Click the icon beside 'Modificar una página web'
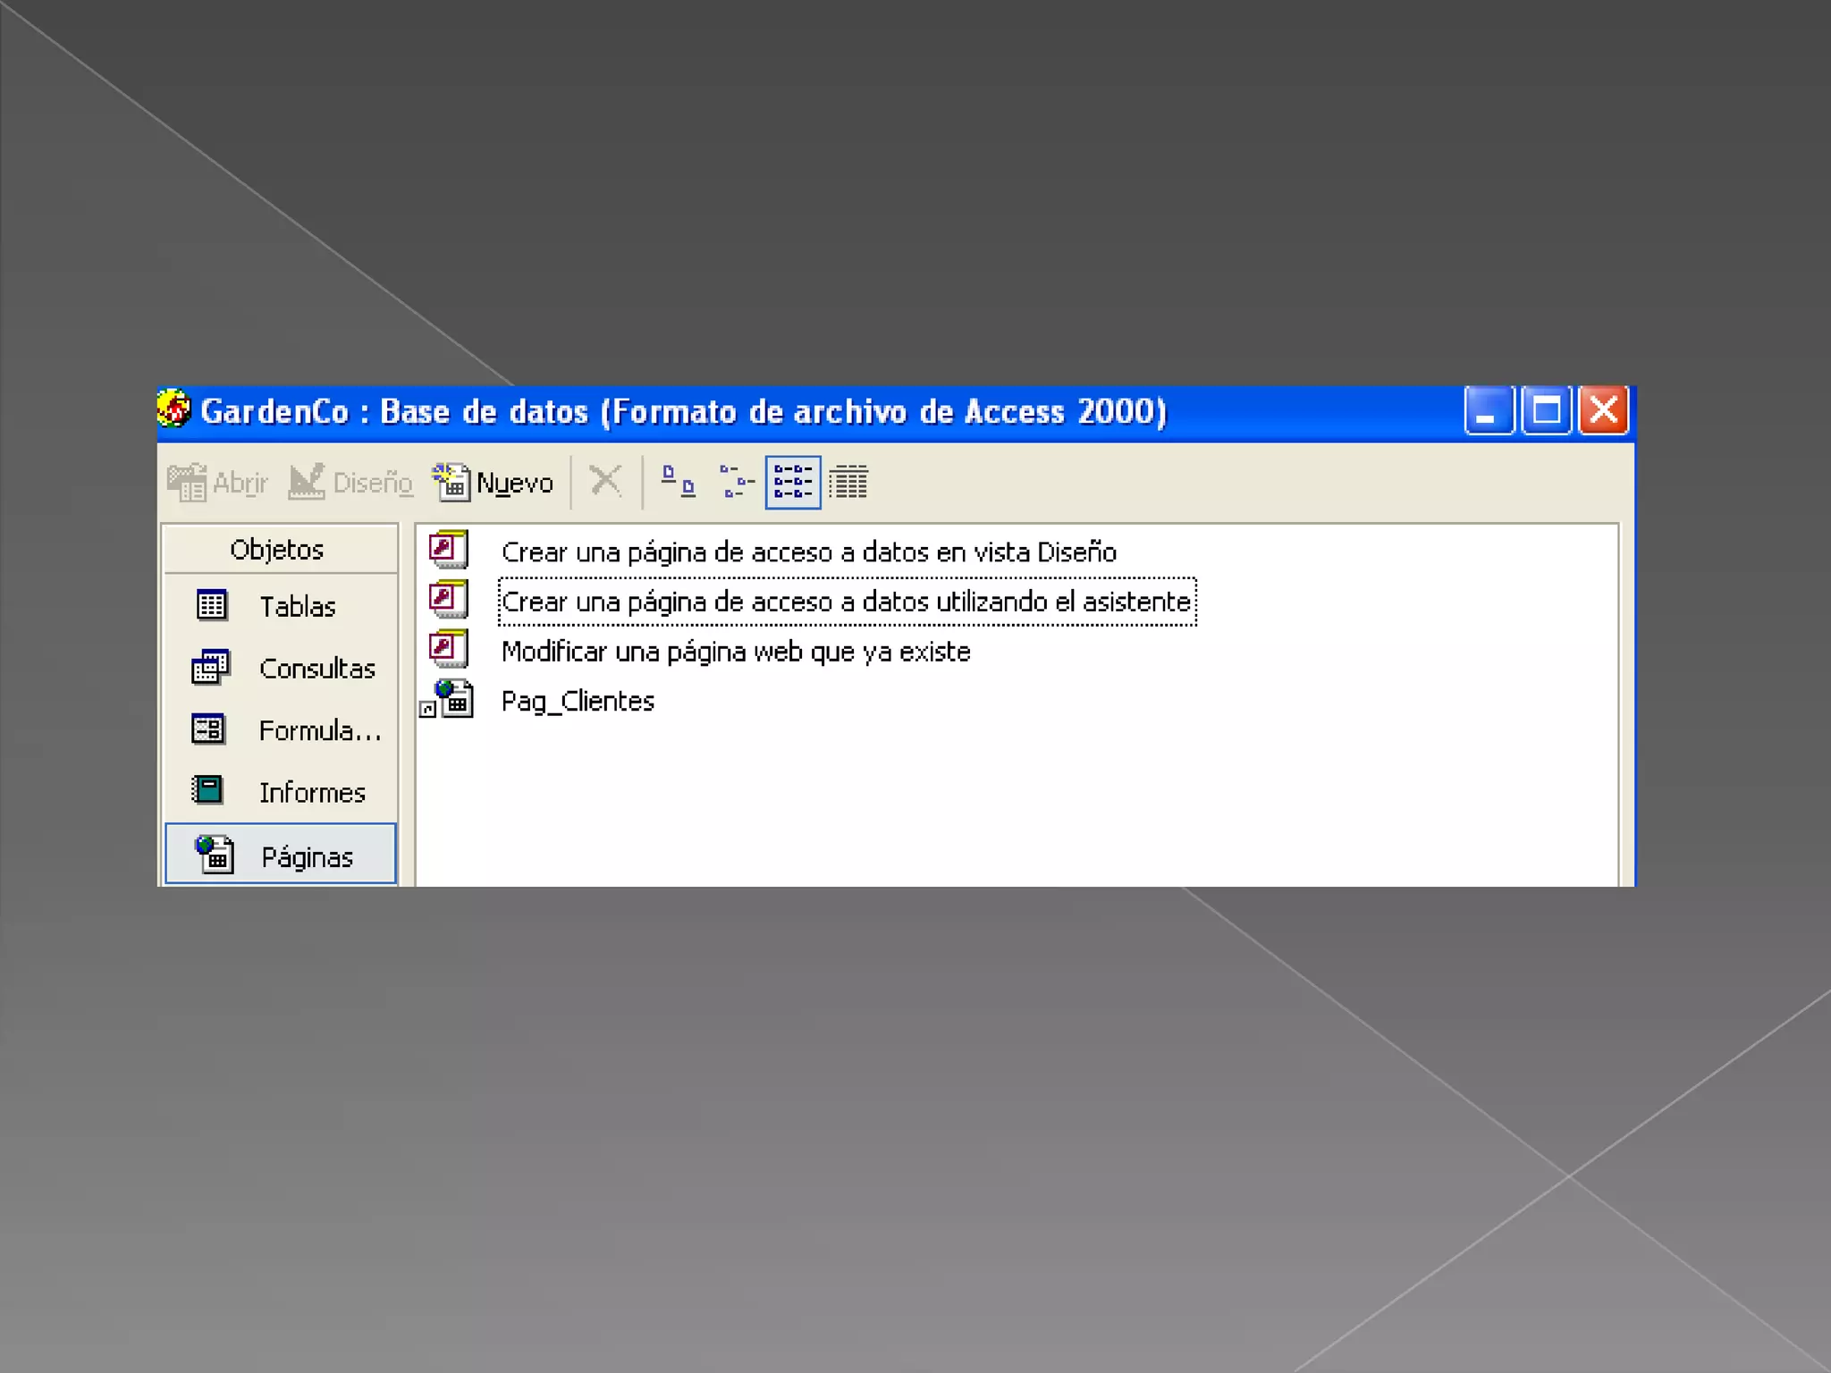The width and height of the screenshot is (1831, 1373). tap(448, 649)
